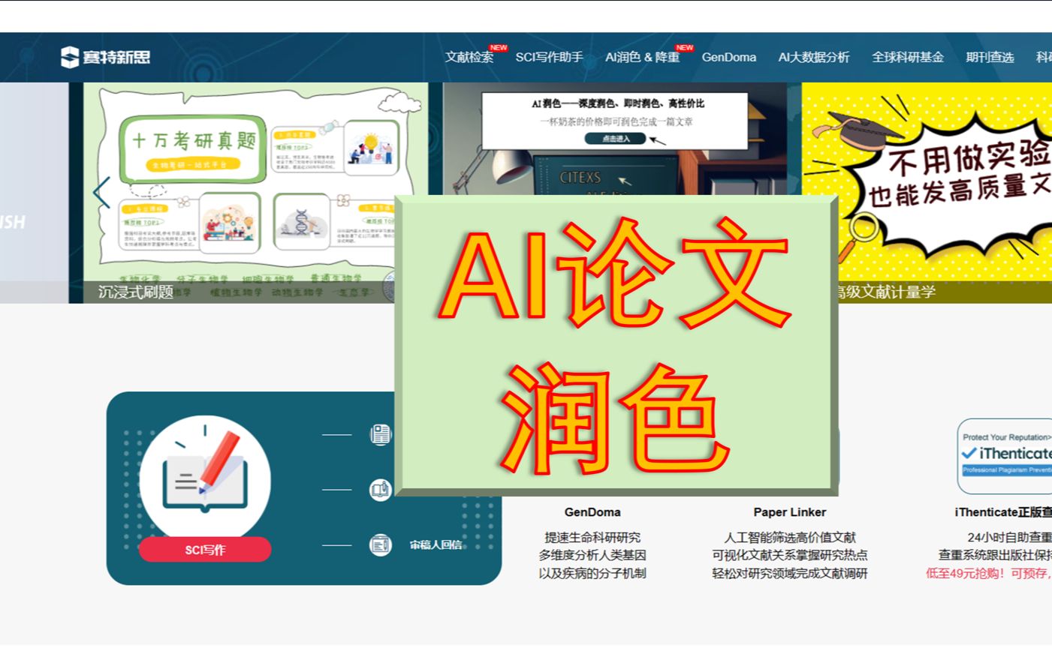Click the CITEXS label in the banner
This screenshot has width=1052, height=657.
(x=580, y=178)
